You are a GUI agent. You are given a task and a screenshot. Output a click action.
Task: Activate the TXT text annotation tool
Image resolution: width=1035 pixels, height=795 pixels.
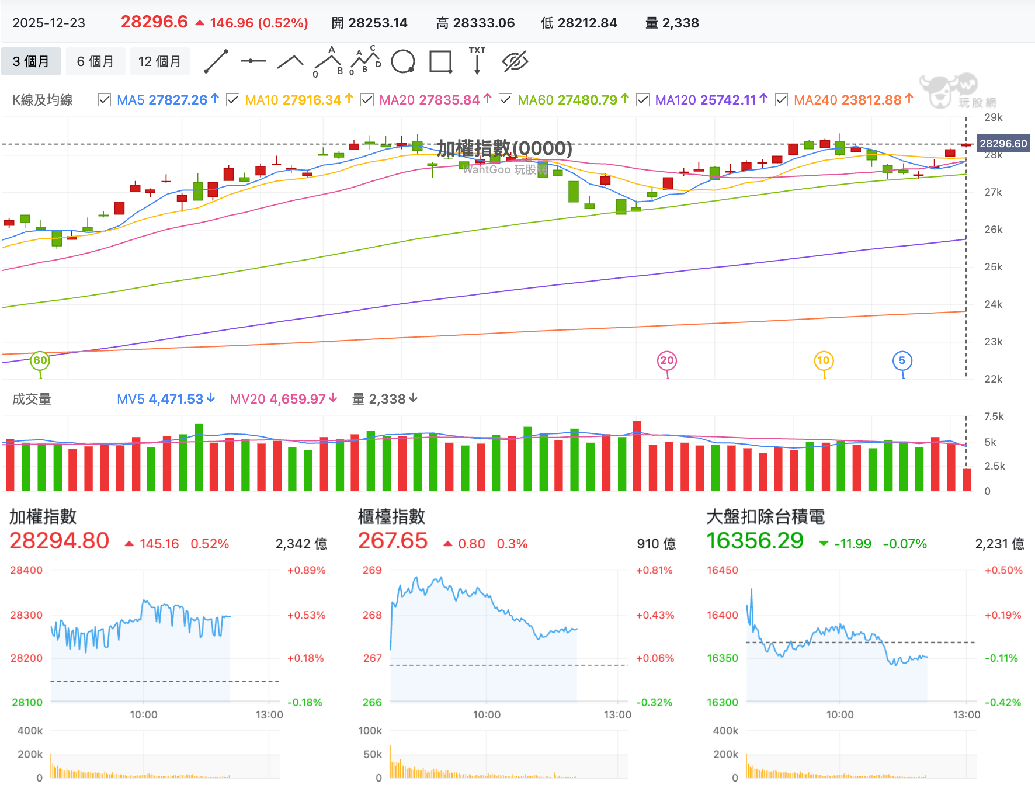(x=477, y=61)
